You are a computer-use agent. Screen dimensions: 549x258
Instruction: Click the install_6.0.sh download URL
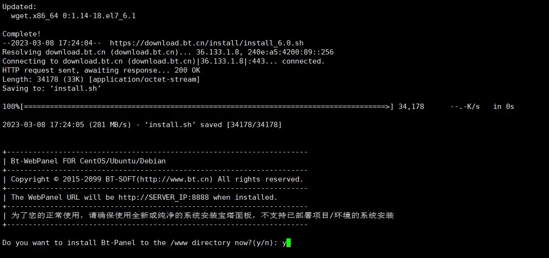point(207,43)
